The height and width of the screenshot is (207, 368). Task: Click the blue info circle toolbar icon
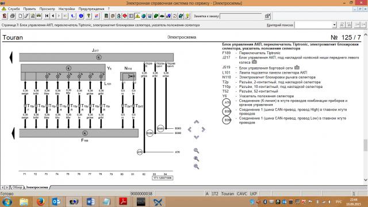[x=81, y=16]
